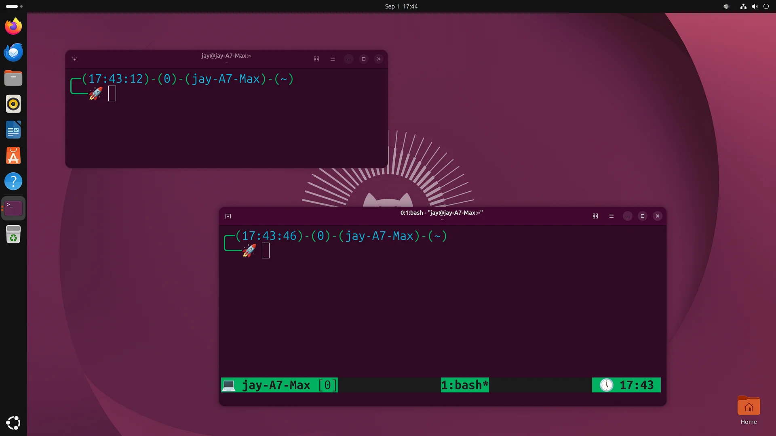Minimize the 0:1:bash terminal window
This screenshot has height=436, width=776.
pyautogui.click(x=628, y=216)
